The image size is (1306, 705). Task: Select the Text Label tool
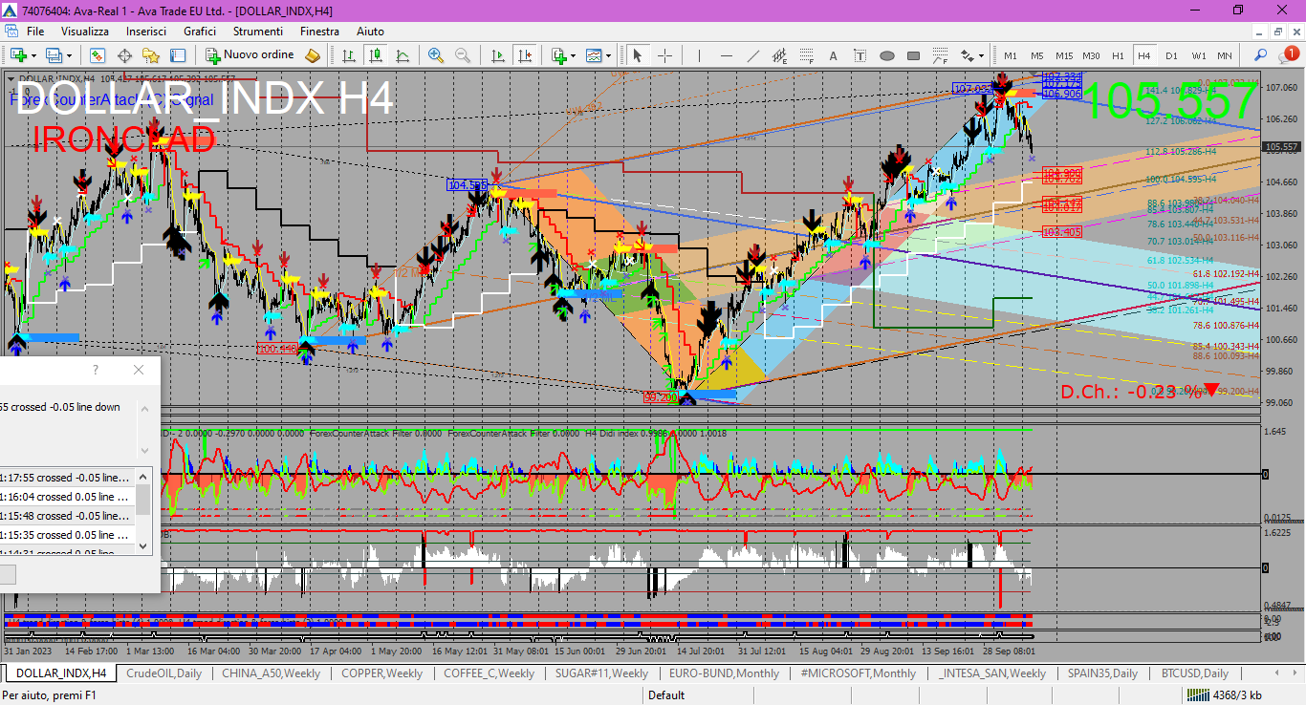(x=860, y=55)
